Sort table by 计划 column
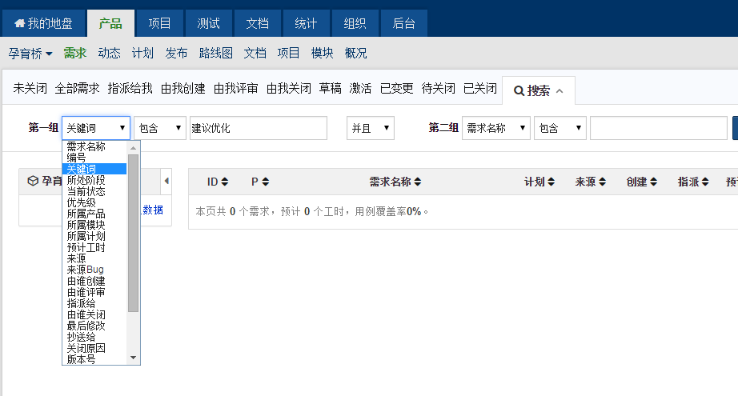This screenshot has height=396, width=738. point(539,182)
